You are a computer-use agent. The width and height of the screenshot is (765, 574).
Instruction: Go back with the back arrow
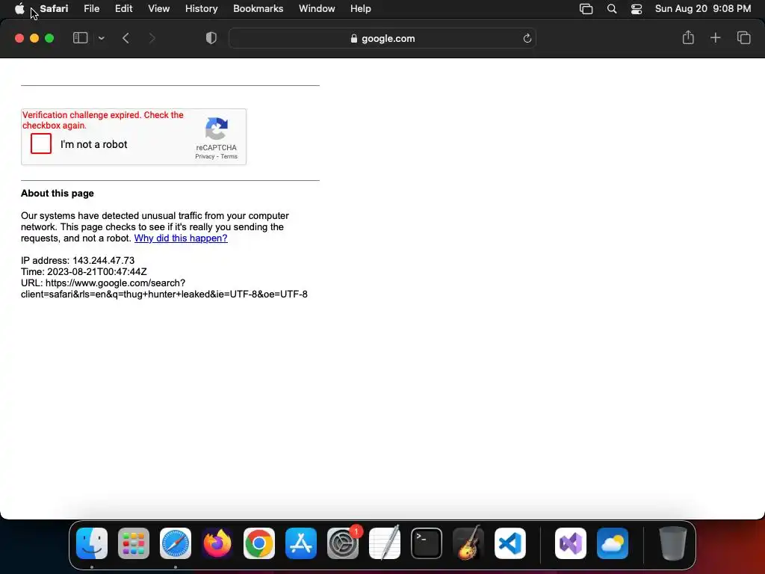coord(126,38)
